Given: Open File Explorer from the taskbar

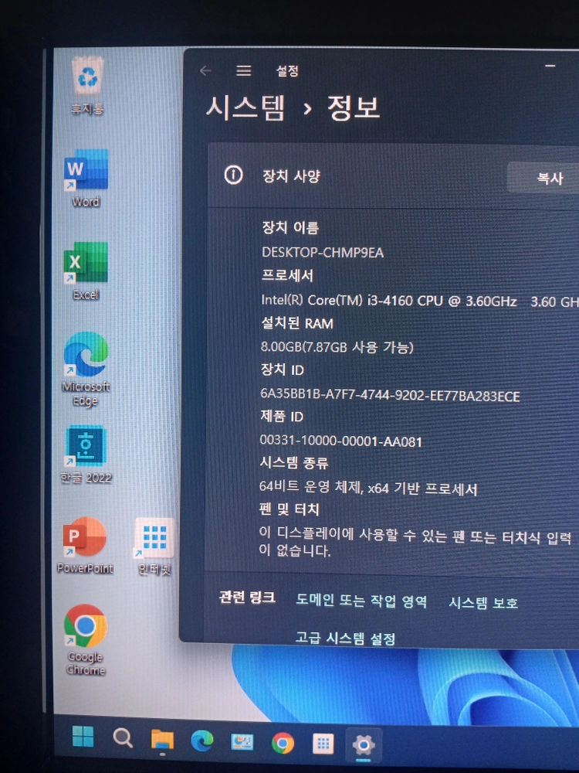Looking at the screenshot, I should [162, 740].
